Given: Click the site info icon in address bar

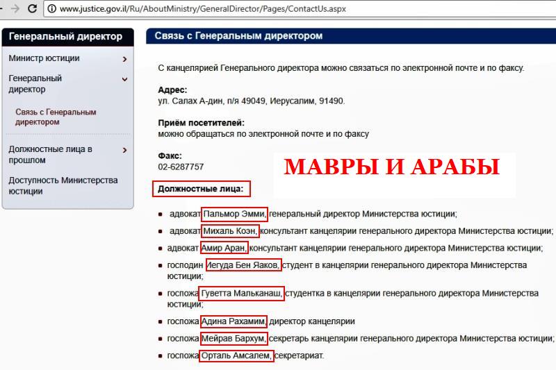Looking at the screenshot, I should [x=51, y=9].
